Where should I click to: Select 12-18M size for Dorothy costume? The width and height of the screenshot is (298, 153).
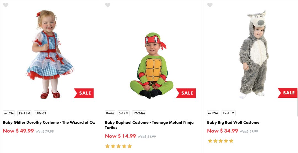click(x=24, y=113)
